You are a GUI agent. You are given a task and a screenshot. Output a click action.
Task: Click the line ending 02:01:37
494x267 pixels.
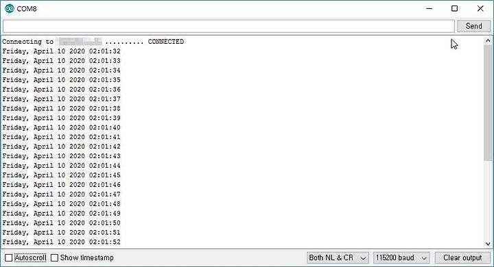tap(62, 99)
